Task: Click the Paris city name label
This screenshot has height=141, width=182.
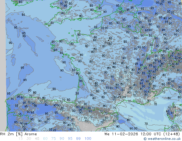Action: pyautogui.click(x=108, y=43)
